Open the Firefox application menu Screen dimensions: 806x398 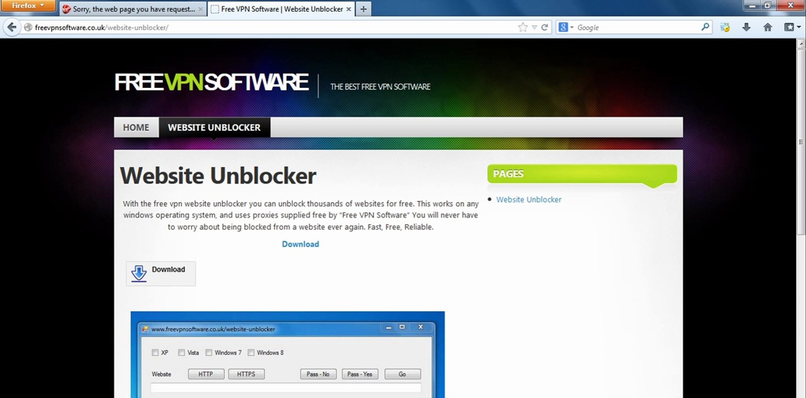click(28, 6)
